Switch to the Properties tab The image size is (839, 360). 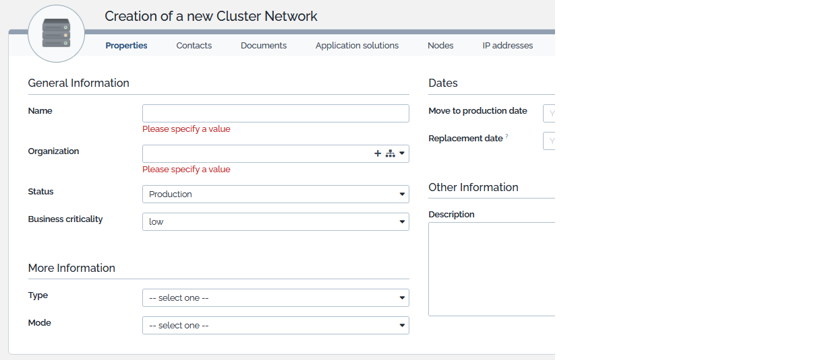coord(126,46)
